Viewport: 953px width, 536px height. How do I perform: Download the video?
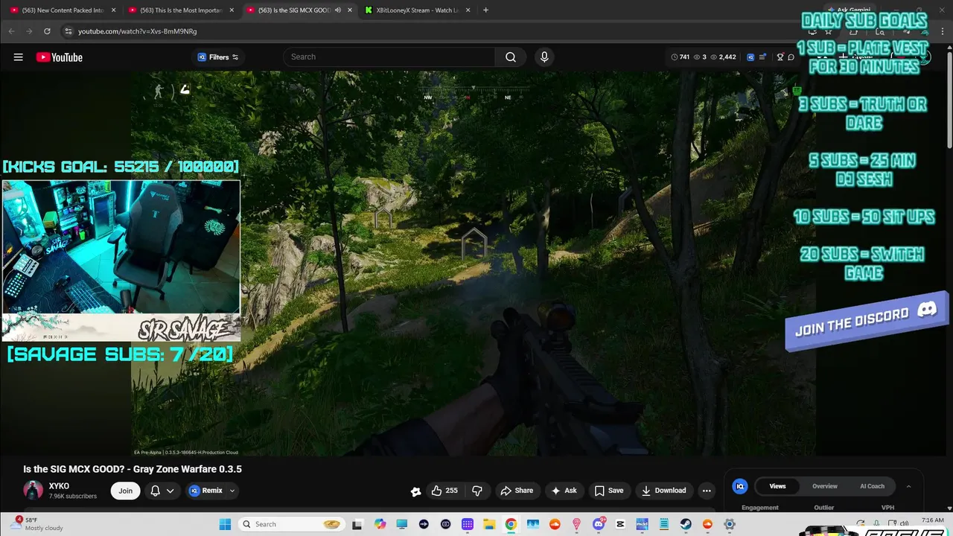coord(663,491)
